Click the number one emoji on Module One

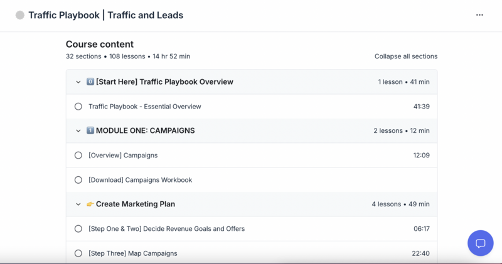[x=90, y=130]
